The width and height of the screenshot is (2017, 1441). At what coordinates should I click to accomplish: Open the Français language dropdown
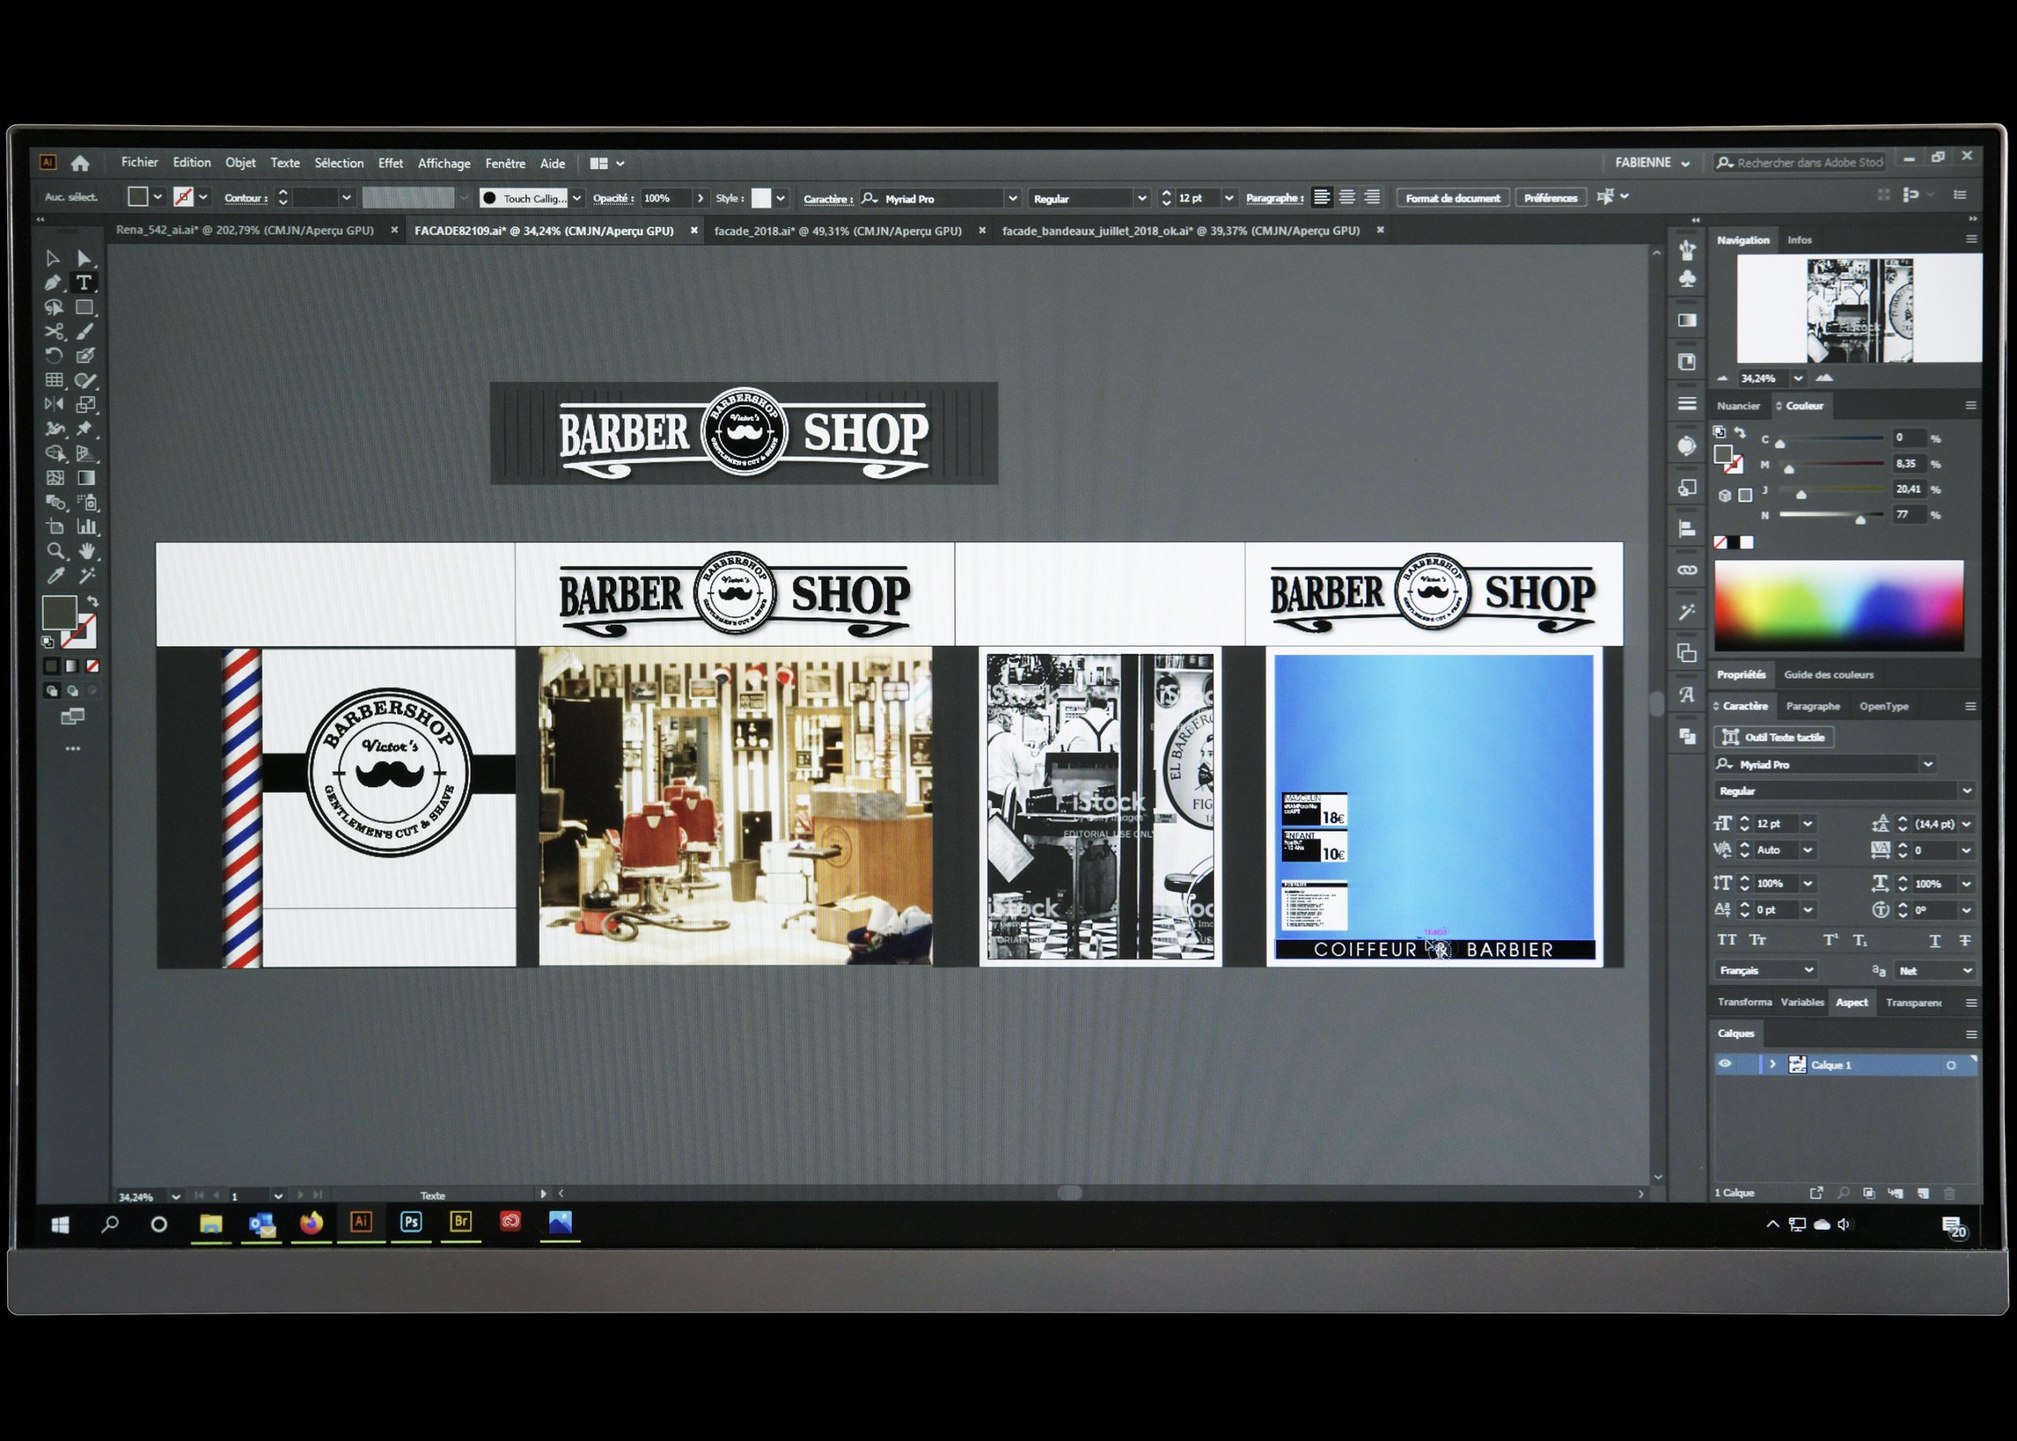click(1765, 970)
